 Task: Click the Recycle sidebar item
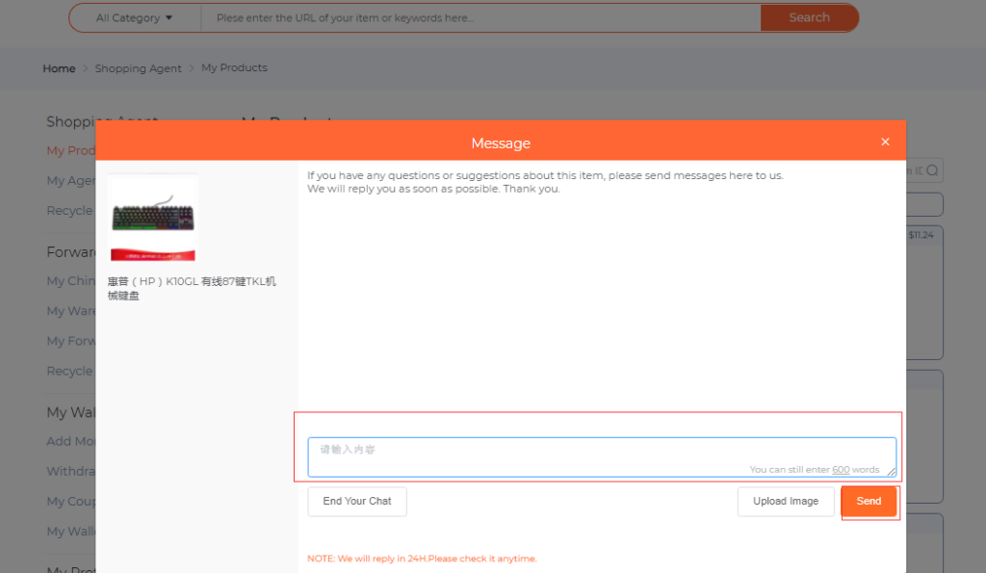(x=69, y=210)
